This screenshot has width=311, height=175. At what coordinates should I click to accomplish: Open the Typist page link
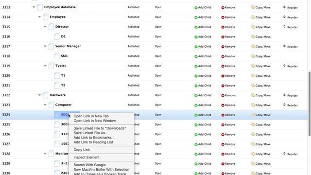[60, 66]
